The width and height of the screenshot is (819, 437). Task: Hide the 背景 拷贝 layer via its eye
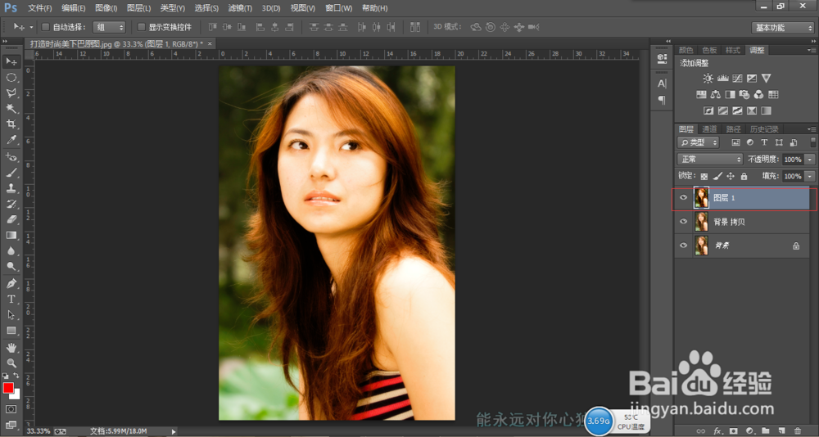point(683,222)
